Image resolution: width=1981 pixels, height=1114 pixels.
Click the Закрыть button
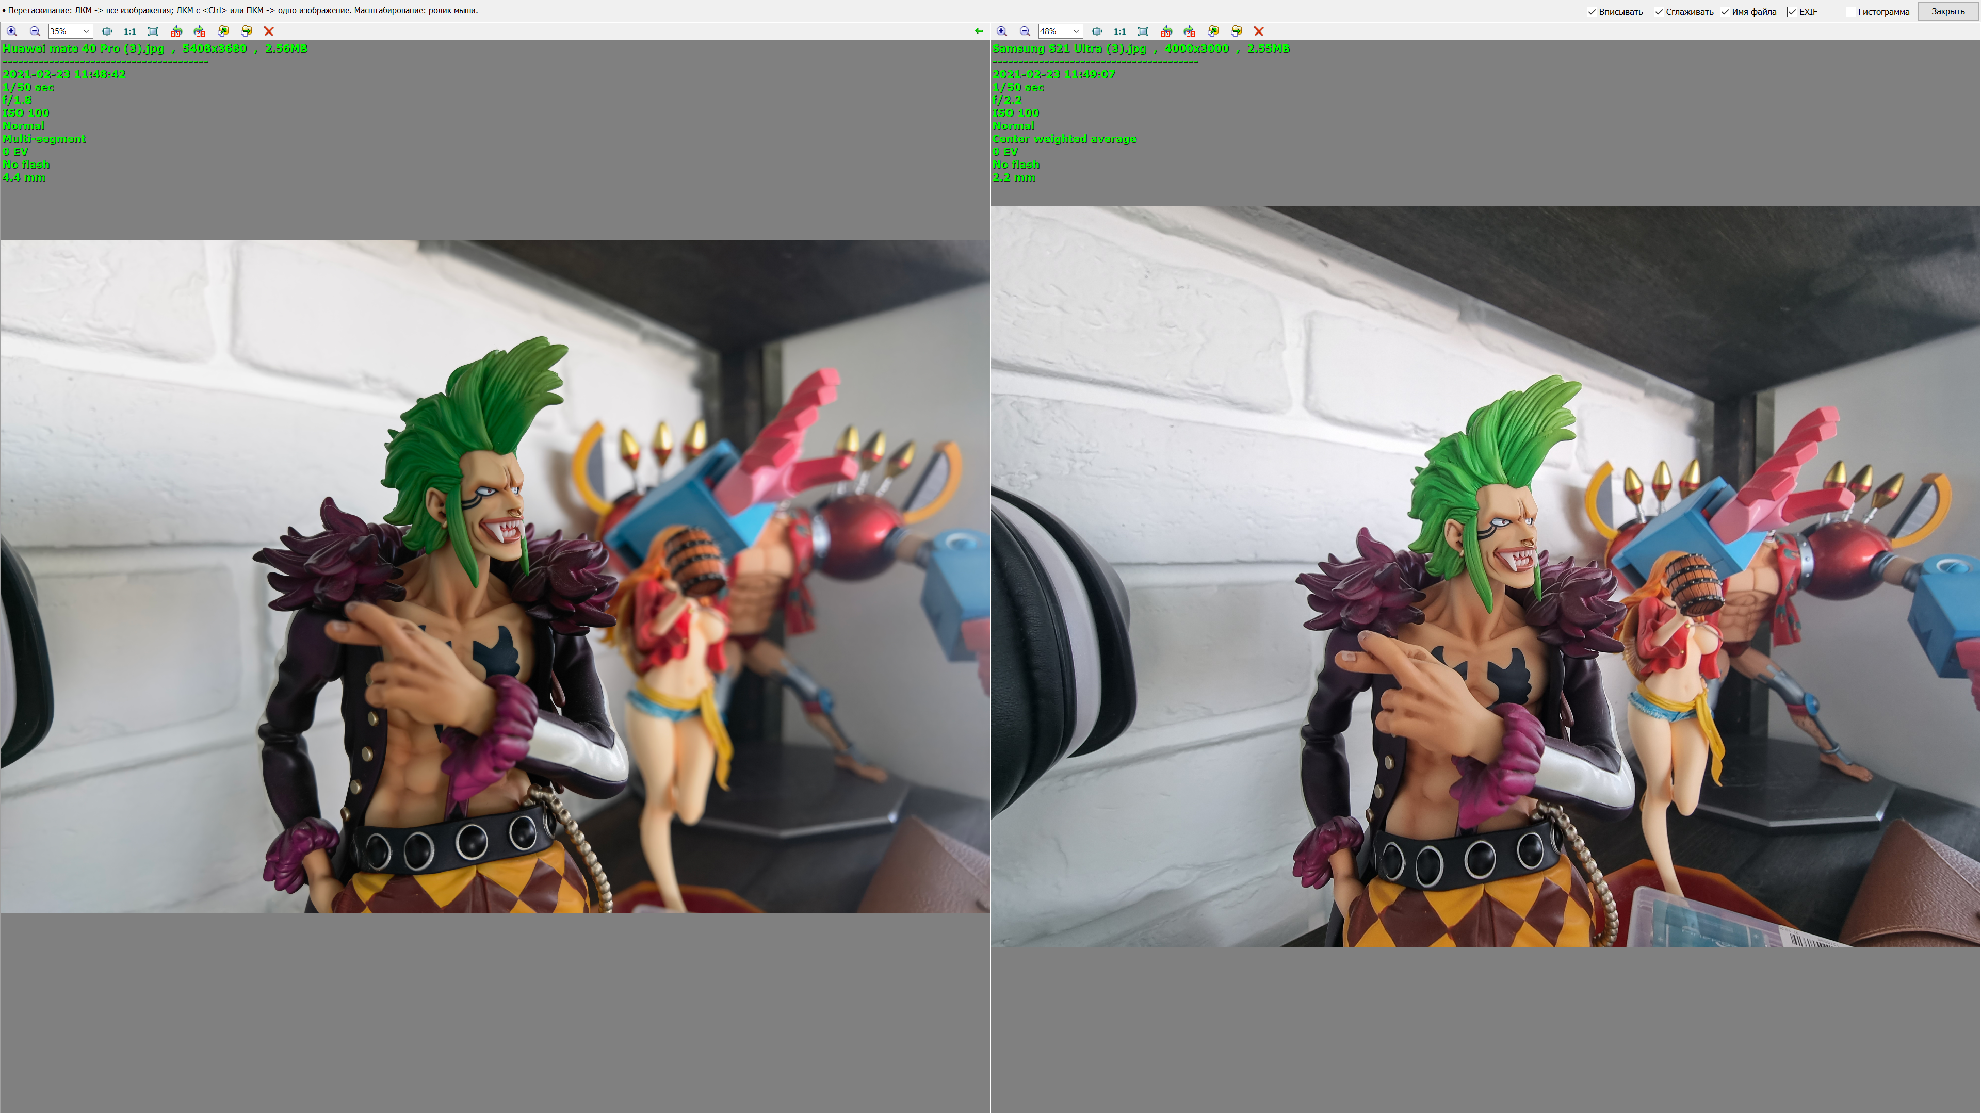[1948, 11]
